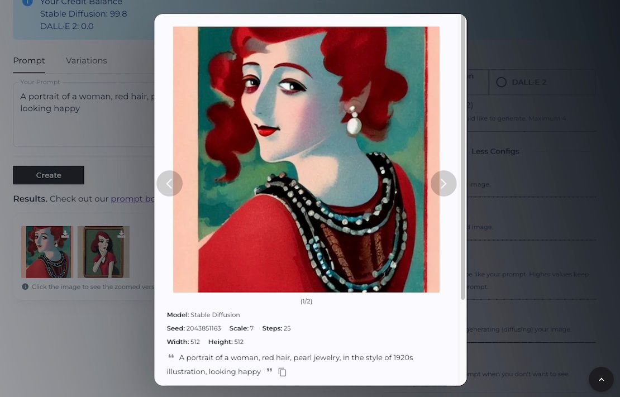Go to the previous image with the left arrow
The width and height of the screenshot is (620, 397).
(169, 183)
